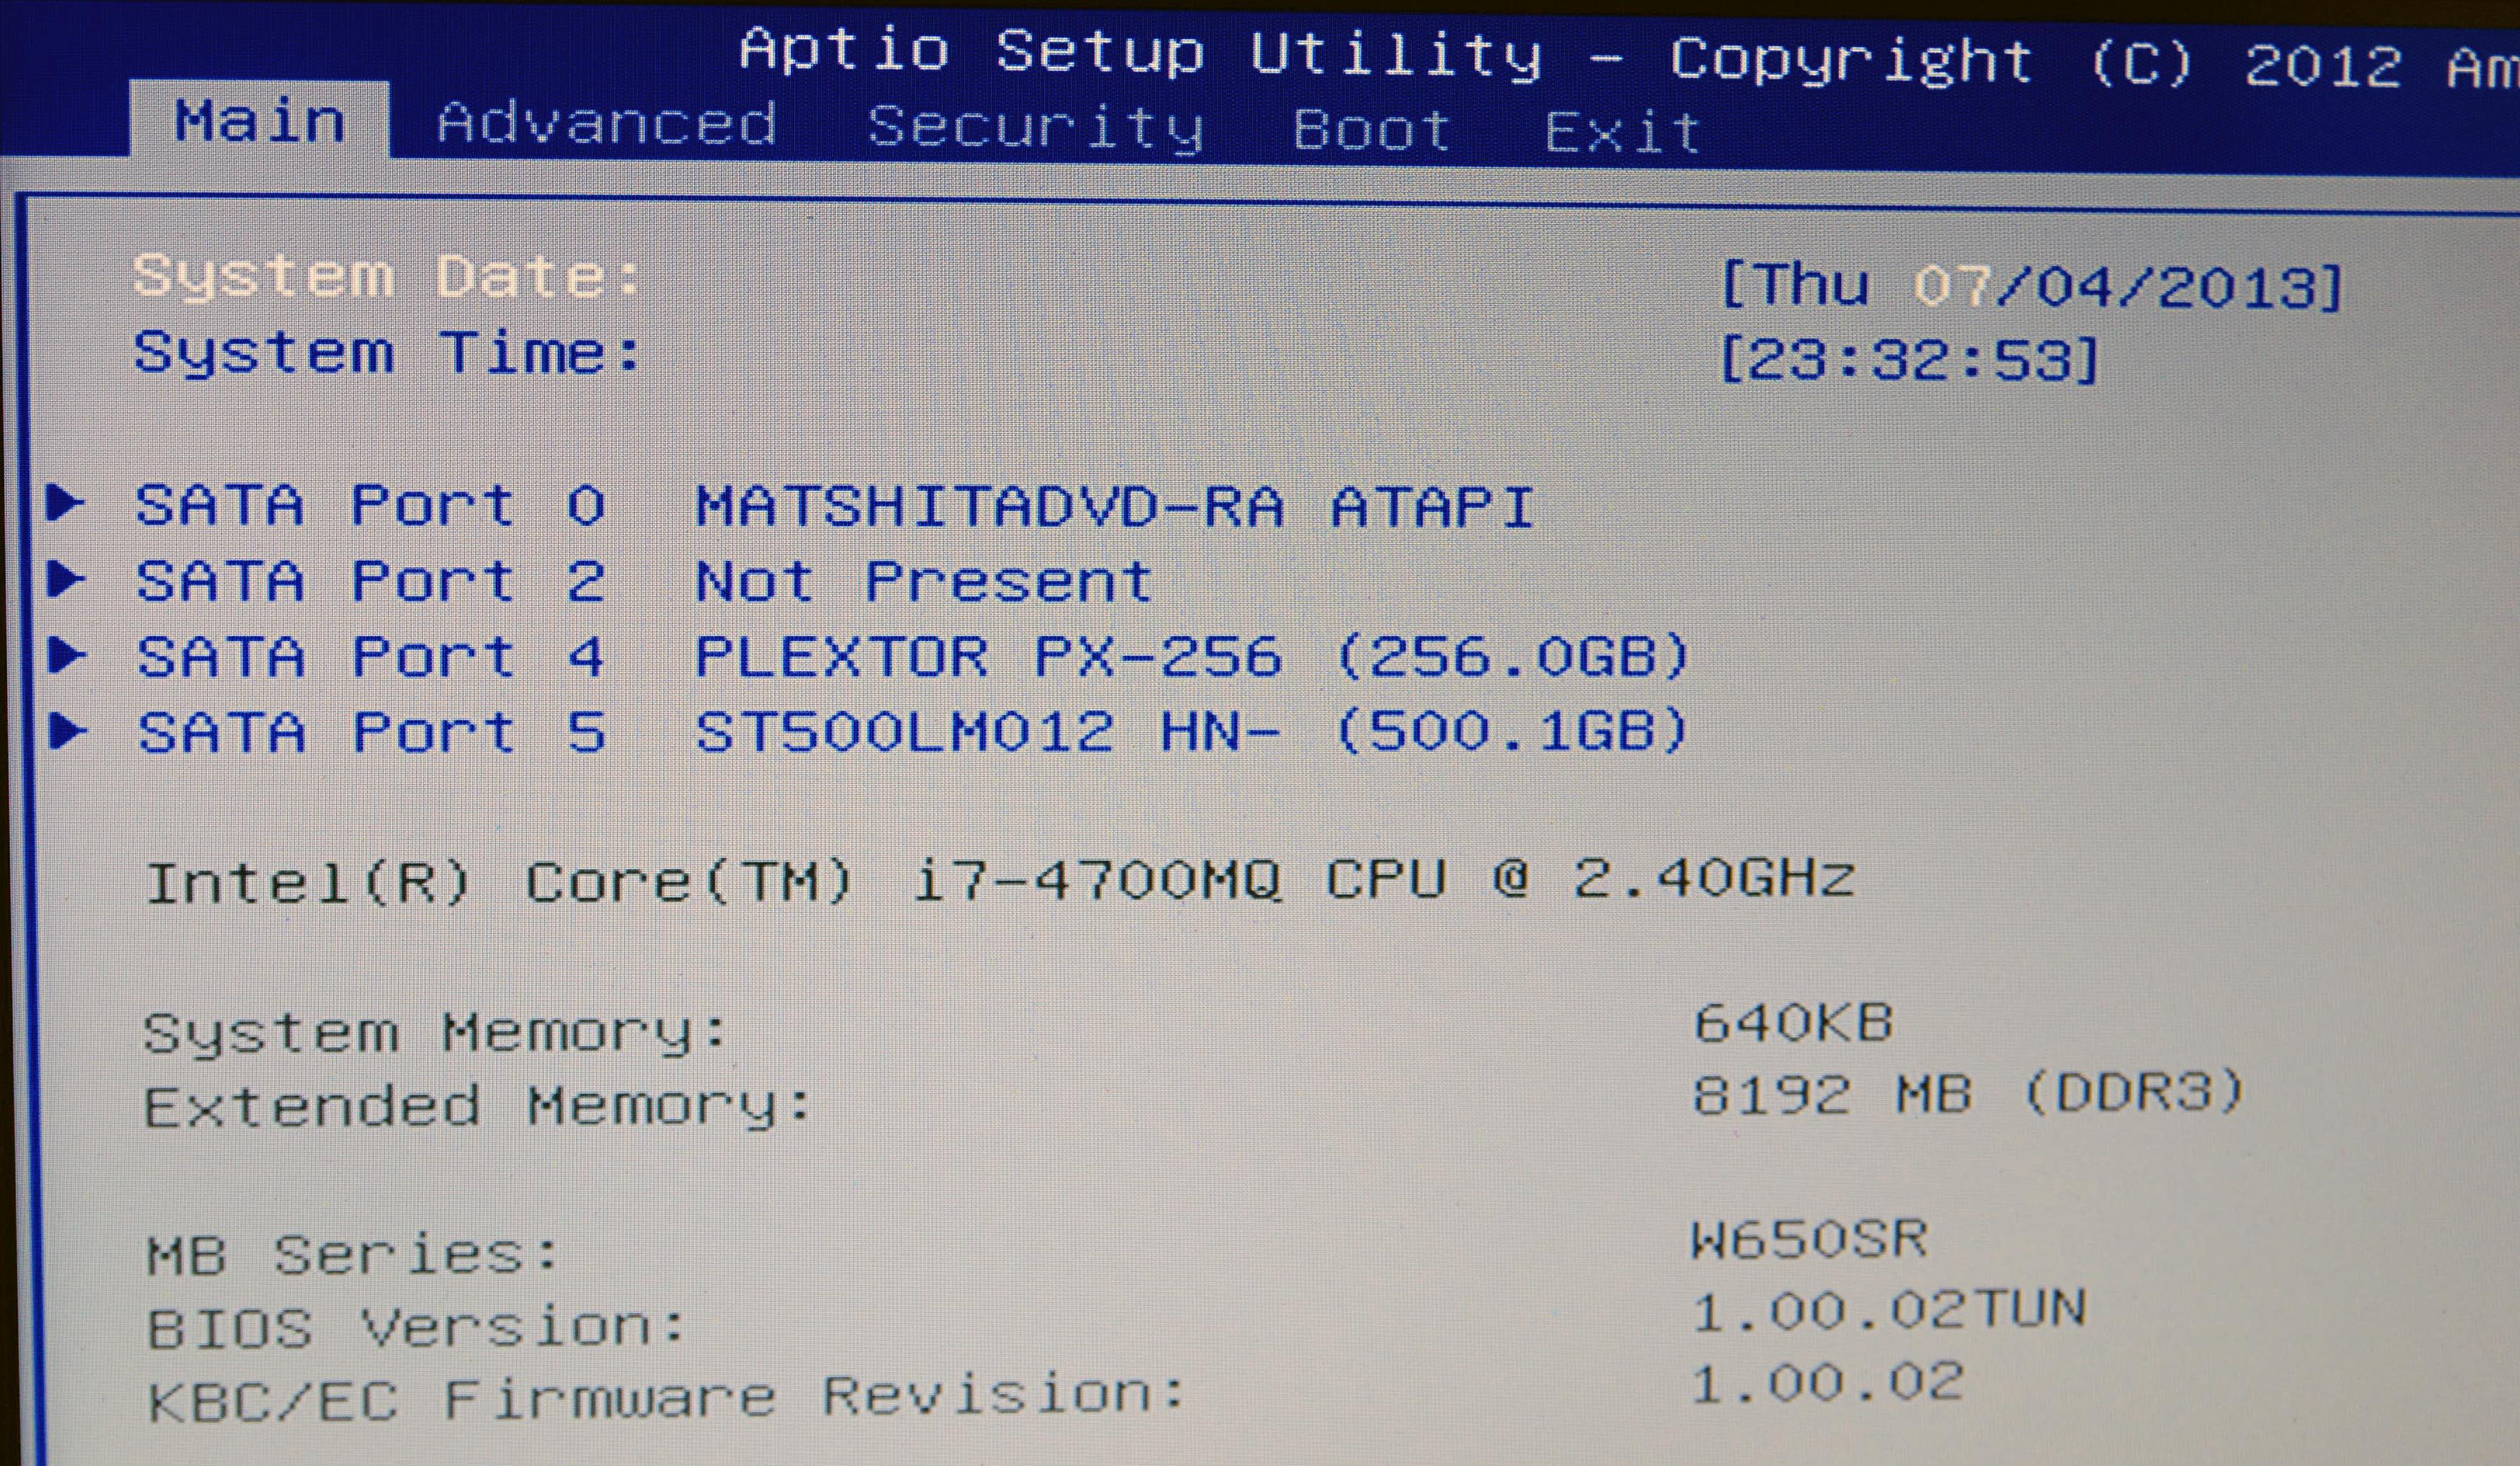Select the Not Present port entry

click(x=924, y=581)
